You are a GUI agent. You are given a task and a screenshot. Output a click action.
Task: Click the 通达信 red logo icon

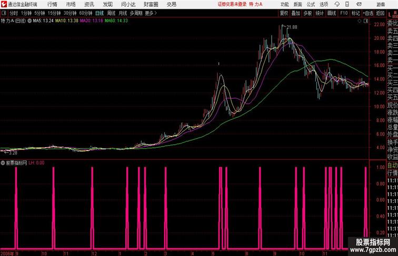[4, 4]
